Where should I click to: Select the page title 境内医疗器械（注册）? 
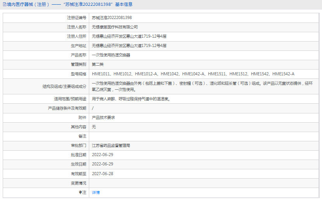(28, 4)
